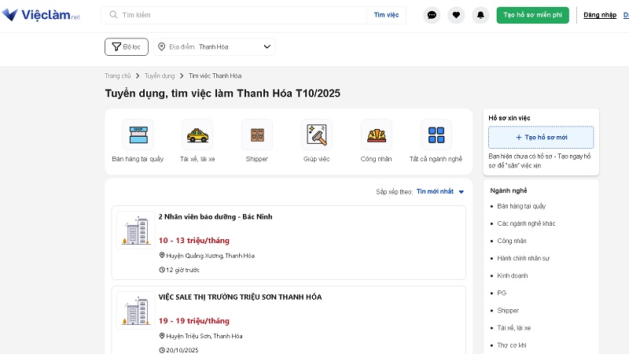Open saved jobs heart icon

coord(456,15)
